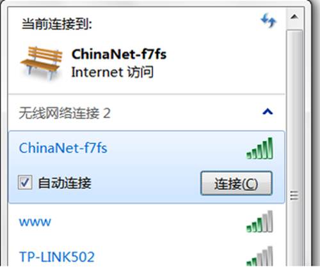This screenshot has width=320, height=267.
Task: Click the 当前连接到 heading
Action: point(57,24)
